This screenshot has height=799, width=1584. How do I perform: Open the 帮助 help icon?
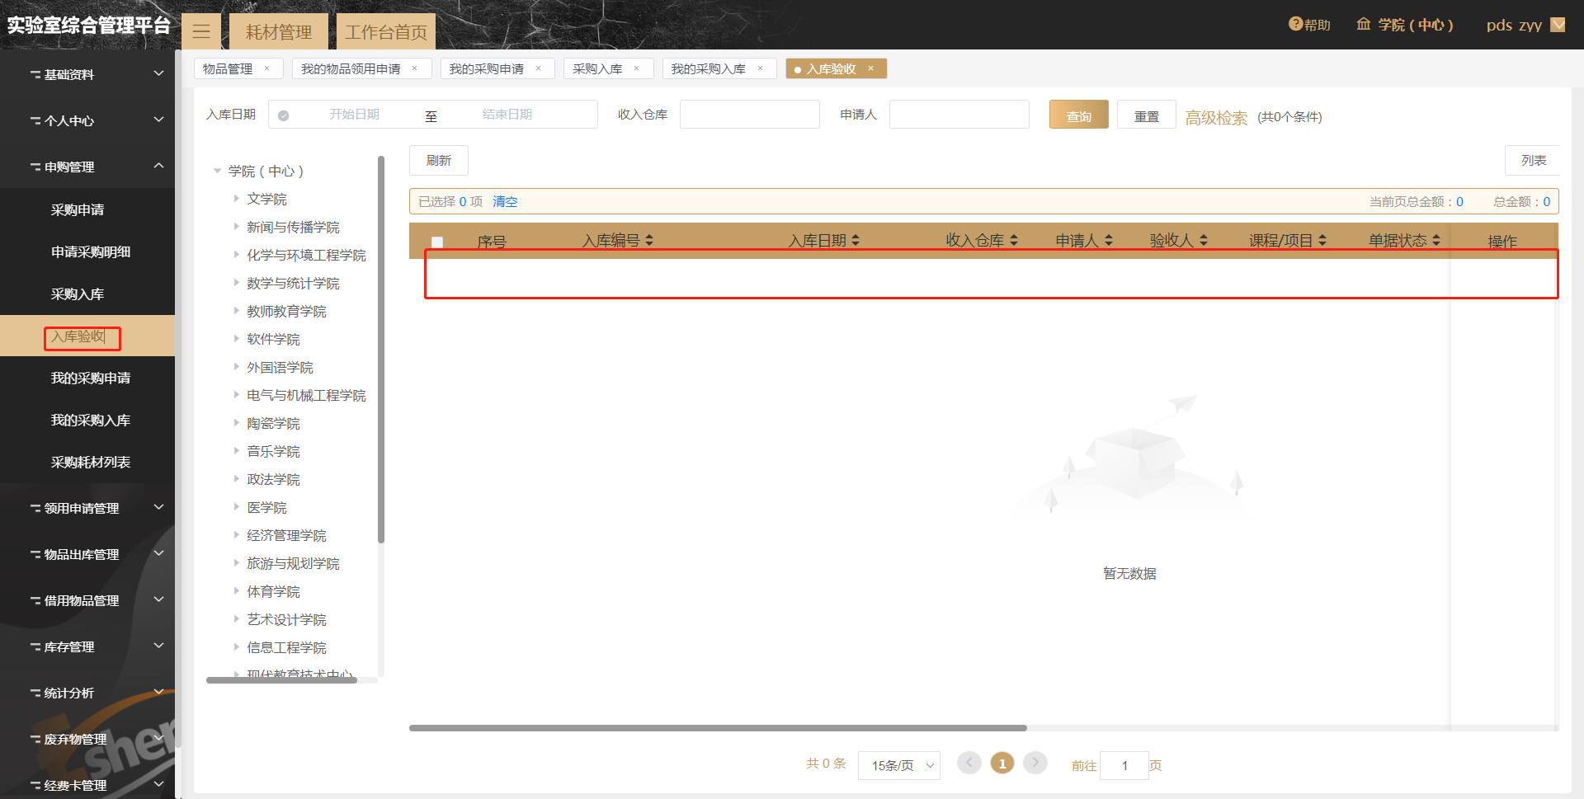(1295, 25)
